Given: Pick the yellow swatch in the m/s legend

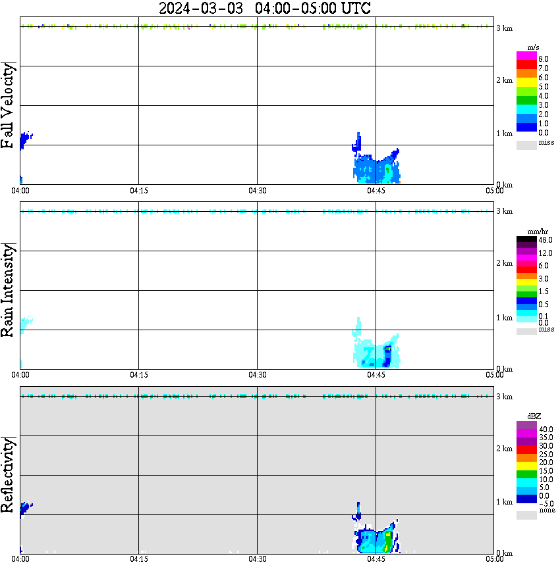Looking at the screenshot, I should pyautogui.click(x=526, y=83).
